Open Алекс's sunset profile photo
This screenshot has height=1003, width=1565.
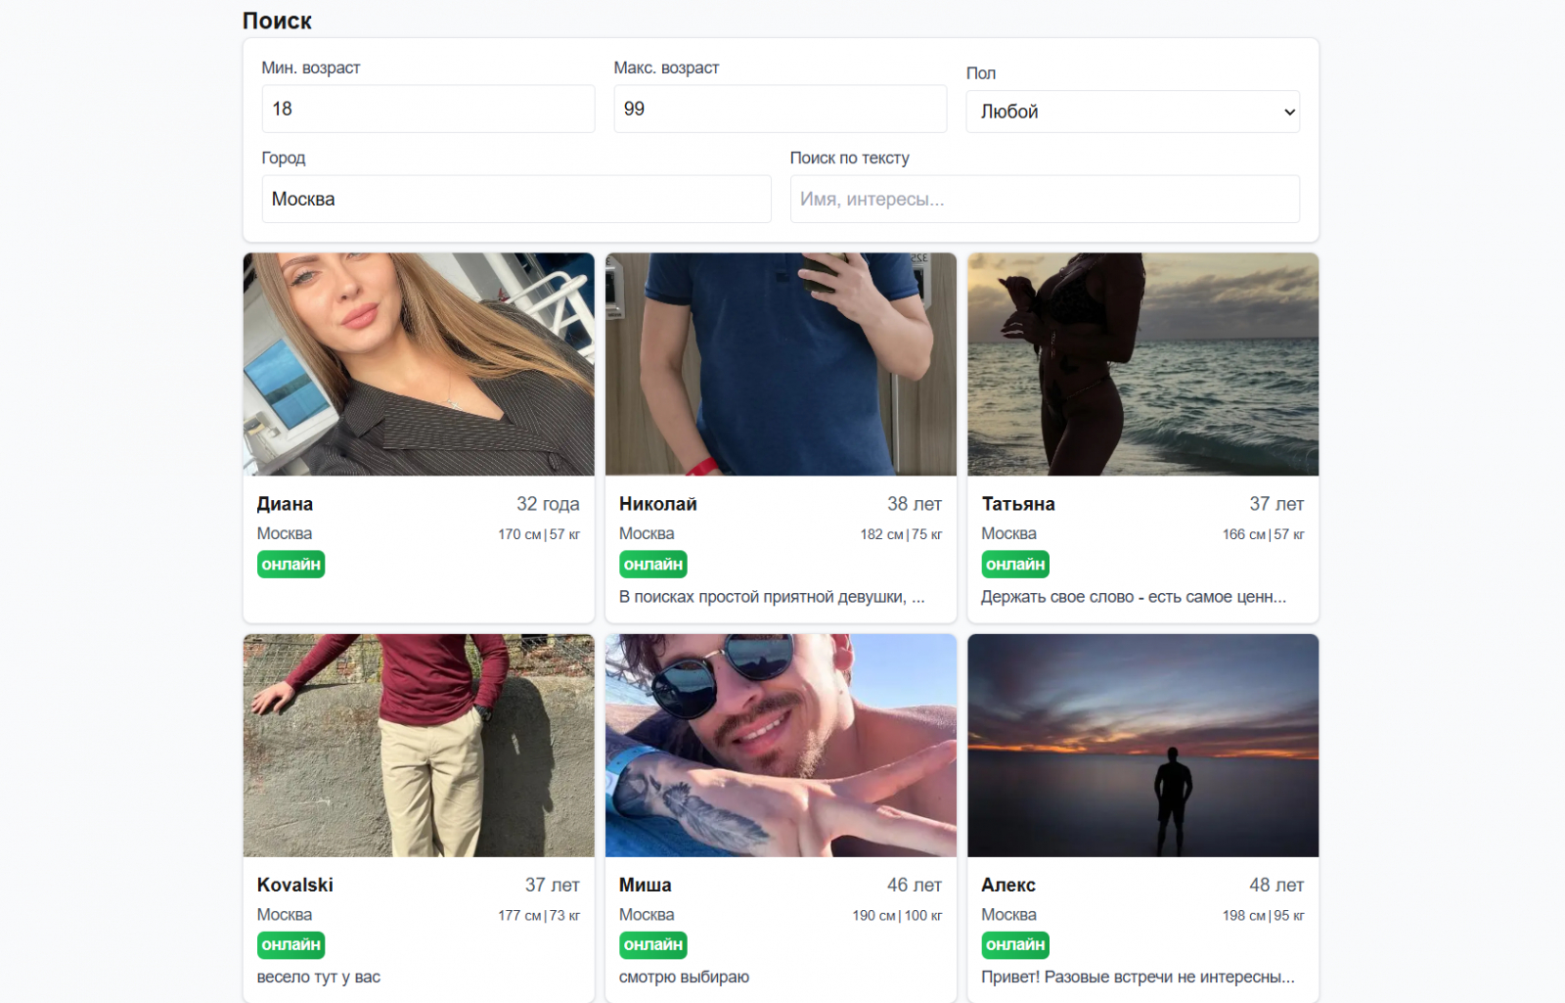click(x=1142, y=746)
